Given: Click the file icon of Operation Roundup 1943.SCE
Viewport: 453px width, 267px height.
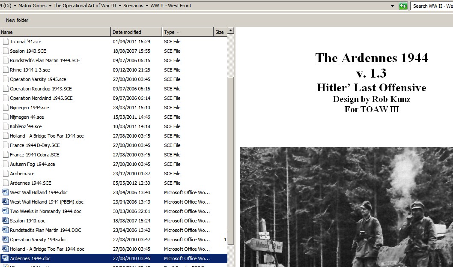Looking at the screenshot, I should (x=6, y=89).
